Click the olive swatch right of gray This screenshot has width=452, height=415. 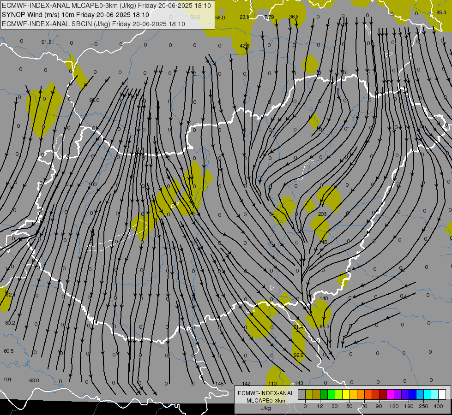coord(309,394)
